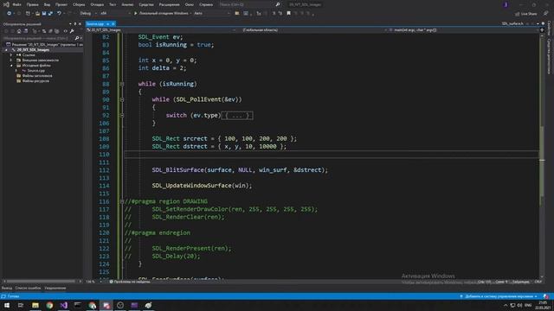Collapse the while (isRunning) code block
Viewport: 554px width, 311px height.
(x=122, y=84)
